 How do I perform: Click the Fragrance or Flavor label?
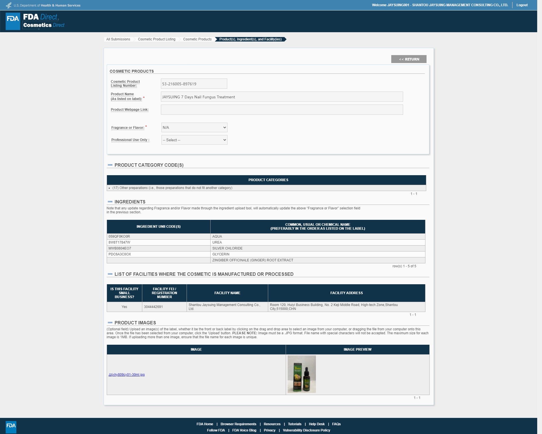point(128,128)
